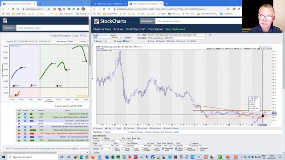Click the Add New chartstyle link
The image size is (285, 160).
(x=148, y=132)
